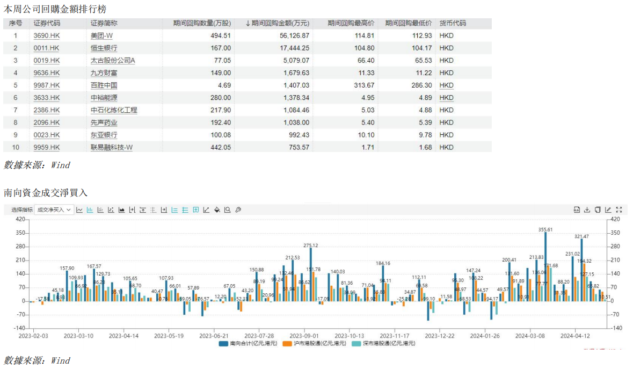Click the arrow-up-to-bar toolbar icon
The width and height of the screenshot is (633, 376).
coord(142,210)
